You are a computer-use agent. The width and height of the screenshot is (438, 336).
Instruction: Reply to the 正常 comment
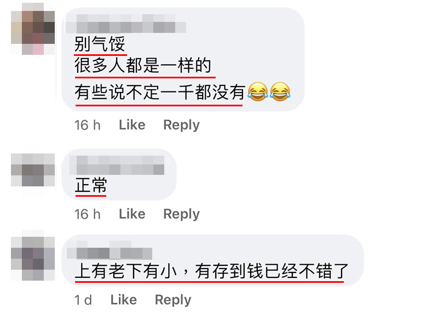(x=181, y=214)
